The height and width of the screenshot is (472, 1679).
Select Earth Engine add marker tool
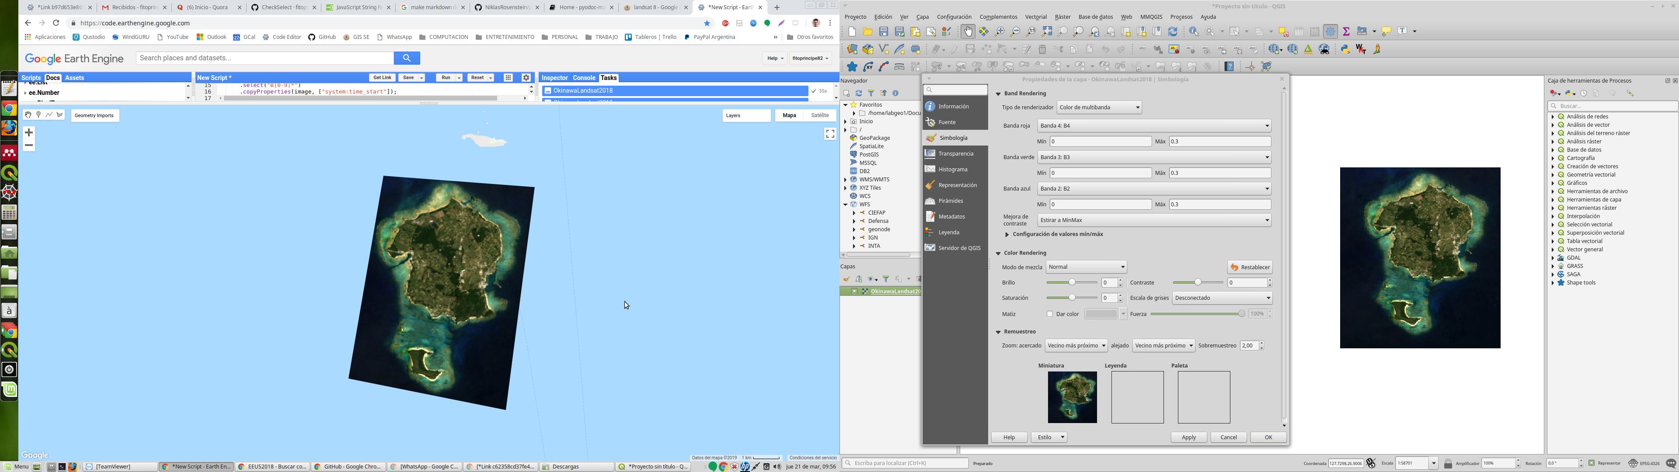[x=38, y=115]
